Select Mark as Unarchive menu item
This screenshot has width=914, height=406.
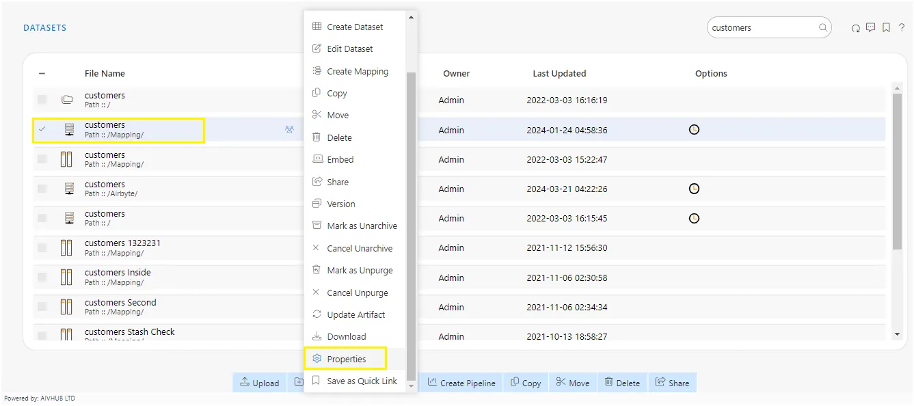(355, 226)
